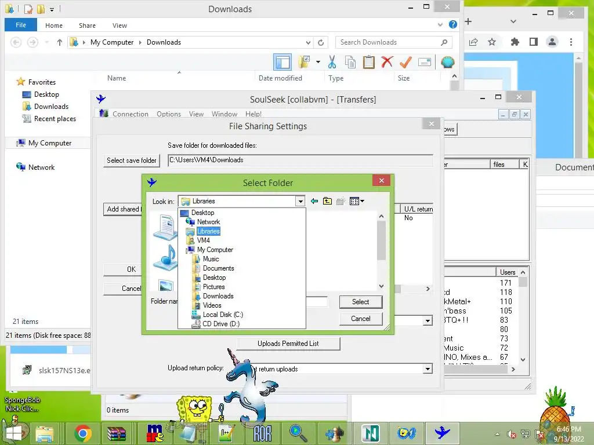594x445 pixels.
Task: Open the SoulSeek Help! menu
Action: [x=253, y=114]
